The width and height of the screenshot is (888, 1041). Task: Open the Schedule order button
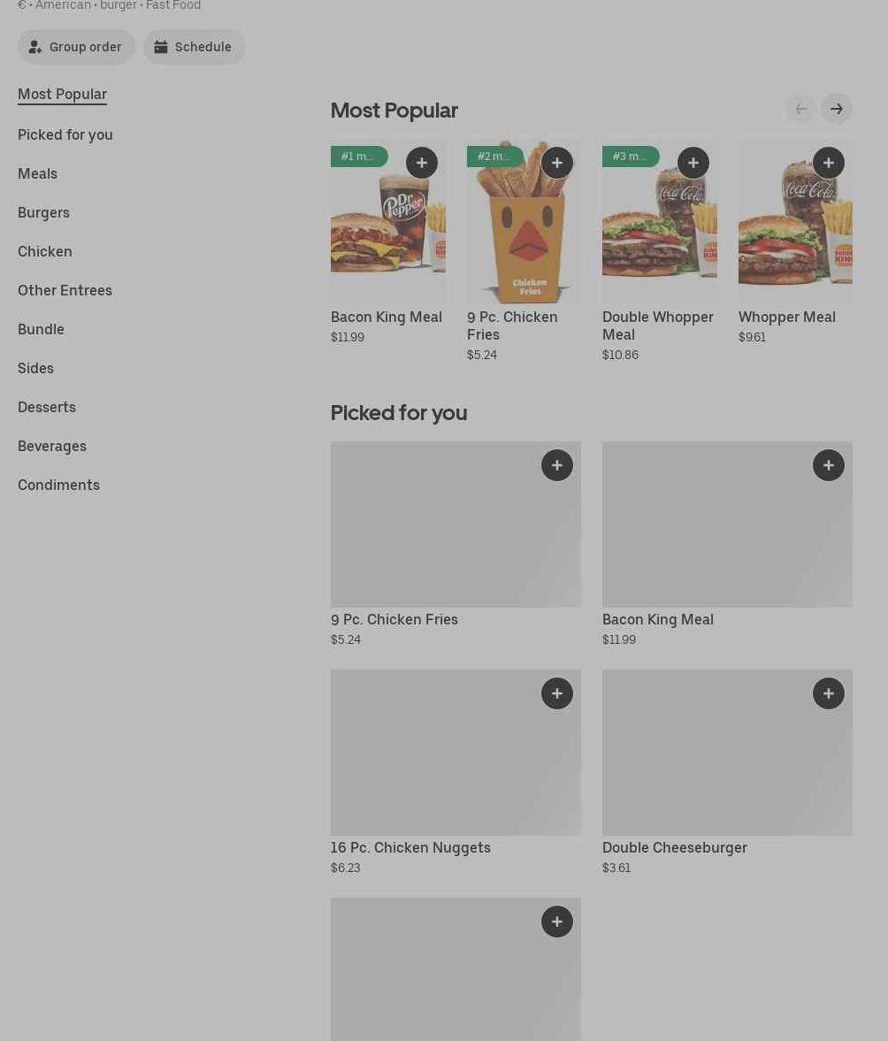[195, 47]
